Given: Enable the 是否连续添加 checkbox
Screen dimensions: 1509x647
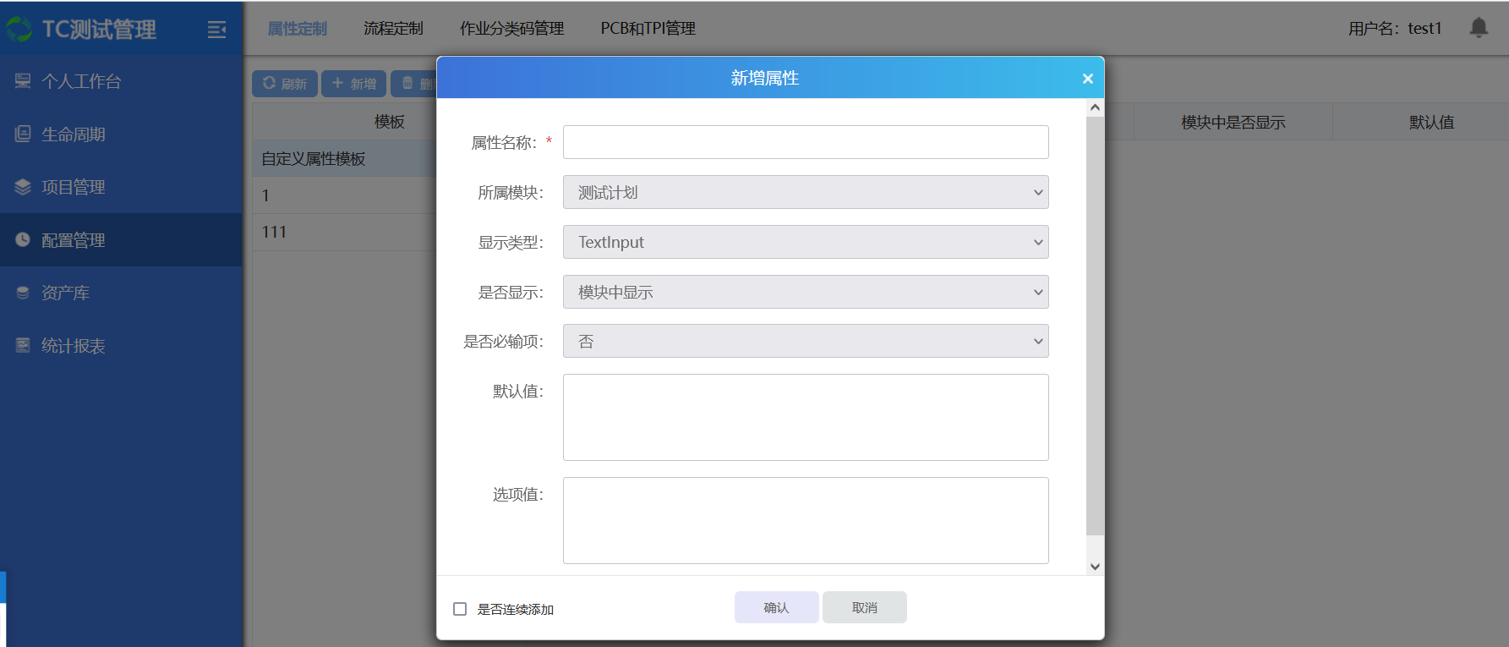Looking at the screenshot, I should pos(460,609).
